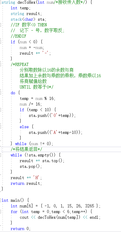Collapse the int main() function
The height and width of the screenshot is (232, 121).
tap(1, 200)
